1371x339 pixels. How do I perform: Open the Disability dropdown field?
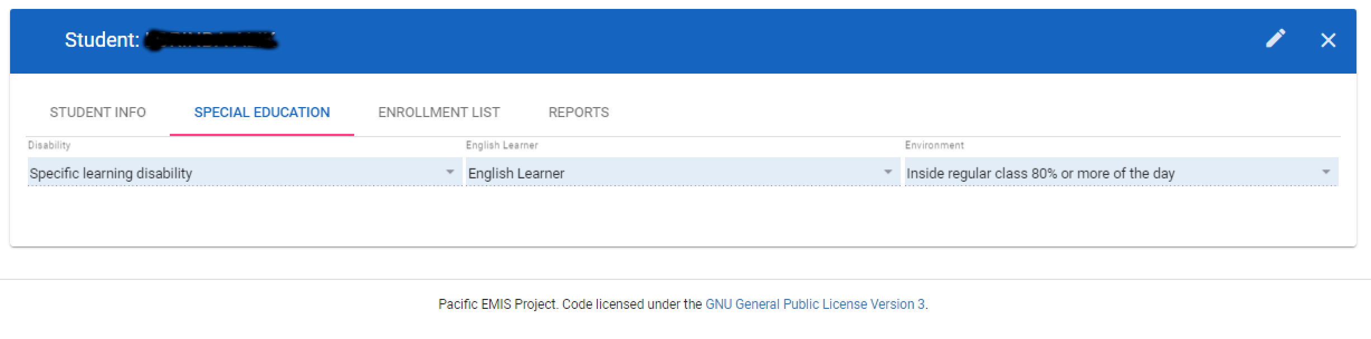[235, 173]
